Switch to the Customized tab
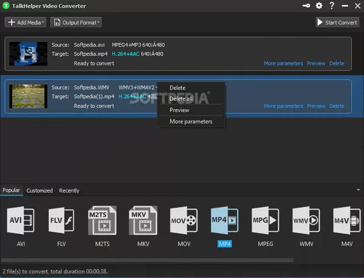Image resolution: width=364 pixels, height=278 pixels. tap(39, 191)
